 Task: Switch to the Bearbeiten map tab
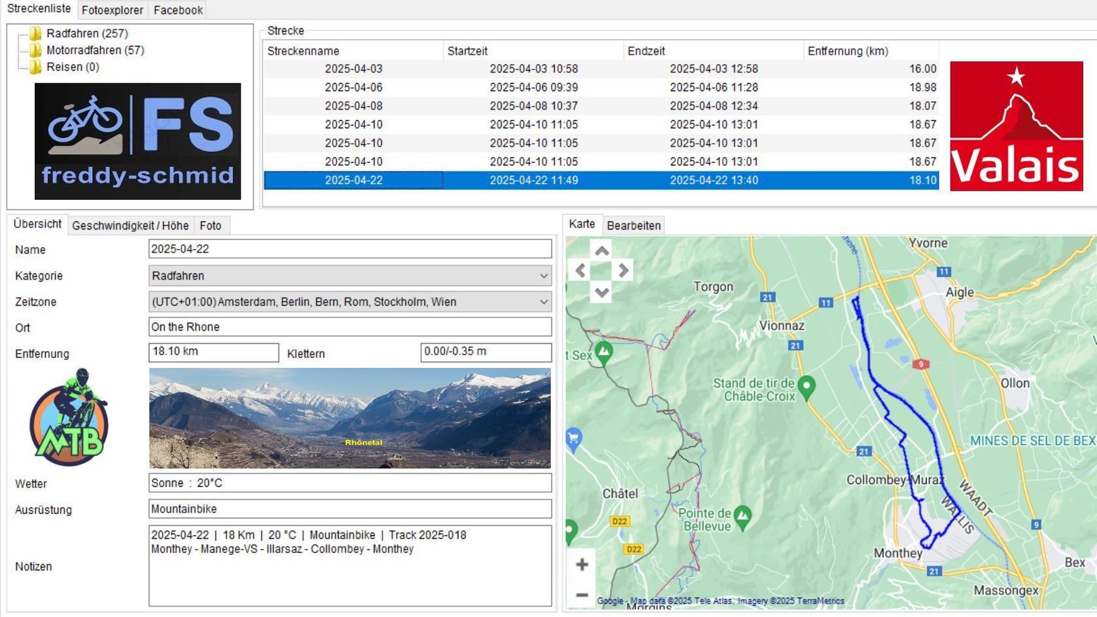(633, 225)
